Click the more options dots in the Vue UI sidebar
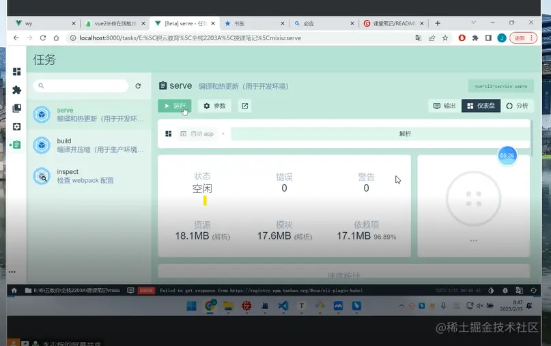This screenshot has width=551, height=346. 12,272
